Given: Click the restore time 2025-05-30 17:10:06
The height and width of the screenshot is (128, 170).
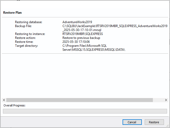Looking at the screenshot, I should pos(76,42).
